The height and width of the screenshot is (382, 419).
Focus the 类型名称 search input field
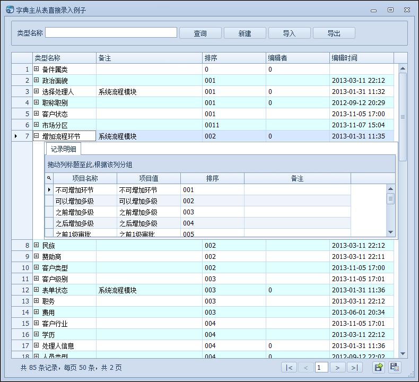point(111,32)
